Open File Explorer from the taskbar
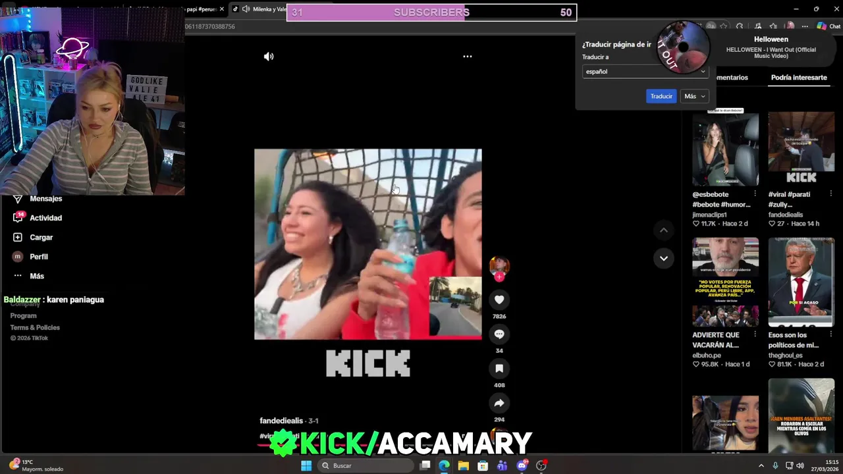This screenshot has height=474, width=843. tap(464, 465)
